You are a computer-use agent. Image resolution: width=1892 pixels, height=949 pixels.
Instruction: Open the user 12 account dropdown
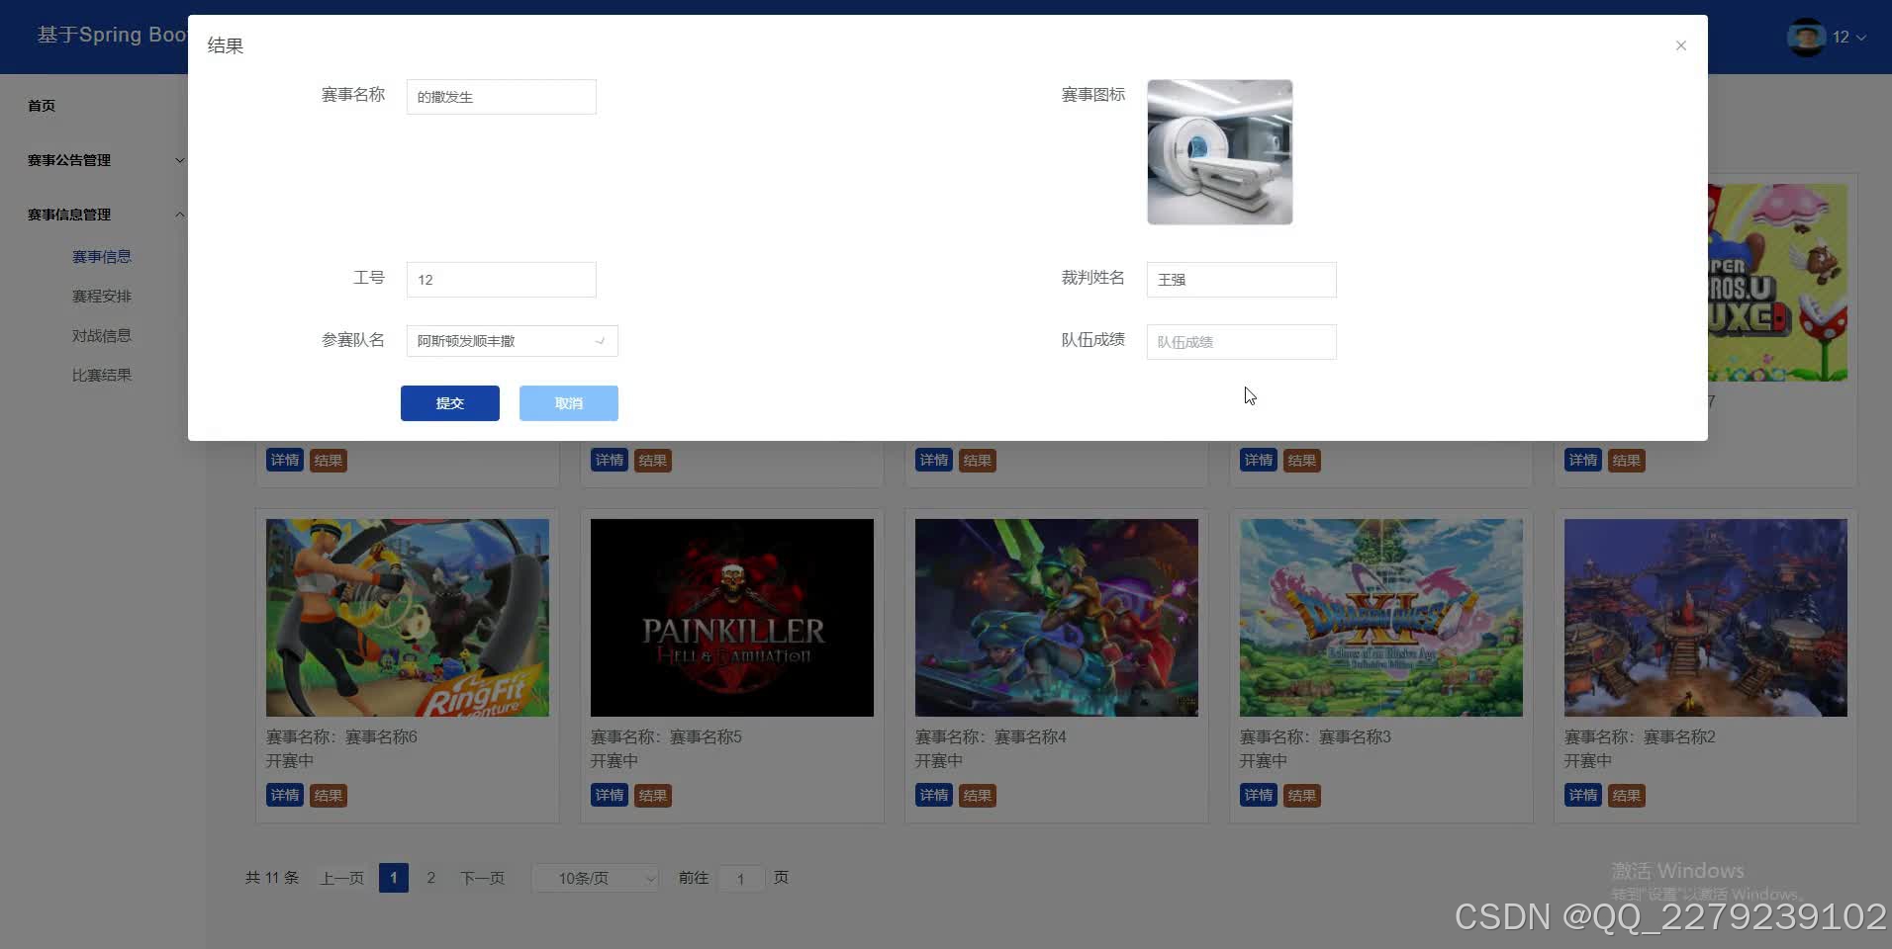(x=1848, y=37)
